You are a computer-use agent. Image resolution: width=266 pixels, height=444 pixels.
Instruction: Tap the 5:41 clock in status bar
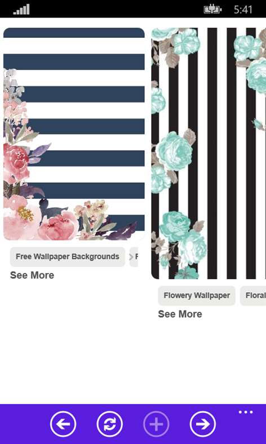(x=243, y=10)
